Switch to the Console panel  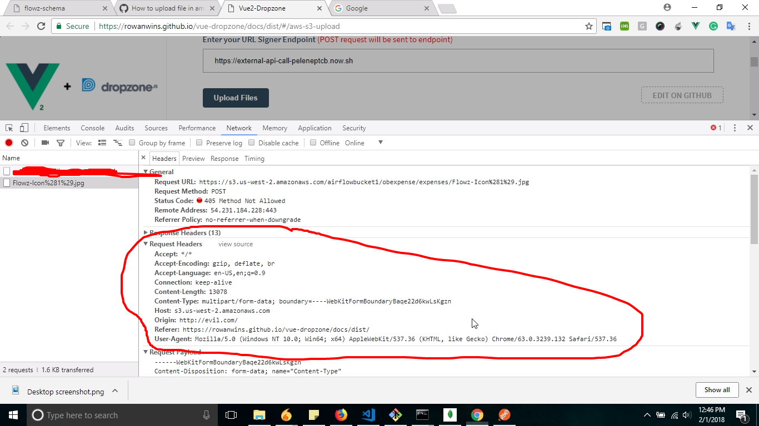tap(92, 128)
